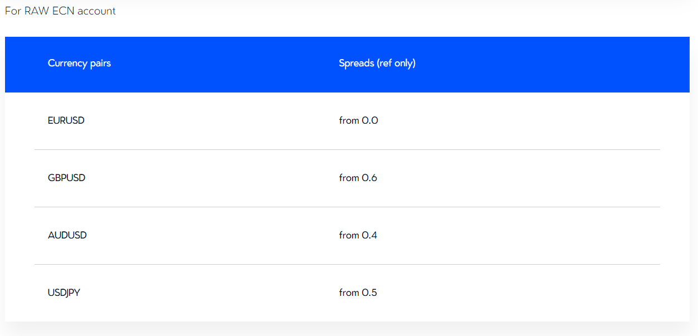Click the word 'pairs' in the first header
Viewport: 698px width, 336px height.
(x=100, y=63)
